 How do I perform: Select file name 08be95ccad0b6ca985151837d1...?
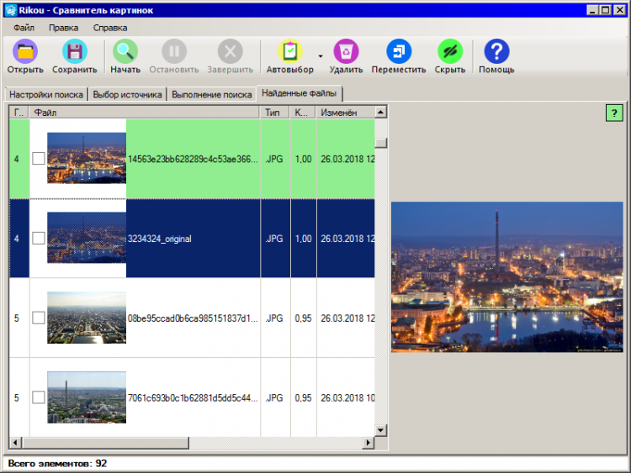click(193, 318)
